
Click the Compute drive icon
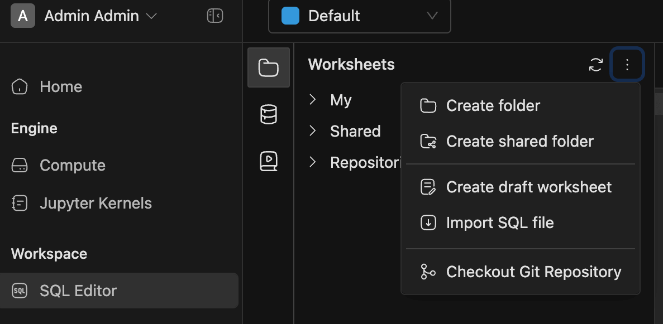pos(20,165)
